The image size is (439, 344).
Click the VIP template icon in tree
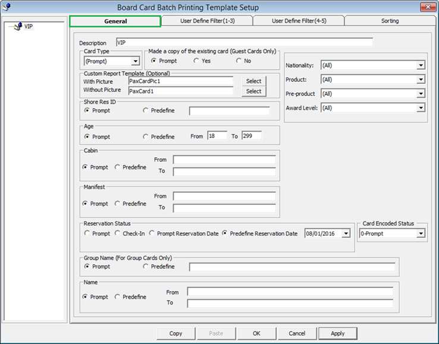point(18,26)
